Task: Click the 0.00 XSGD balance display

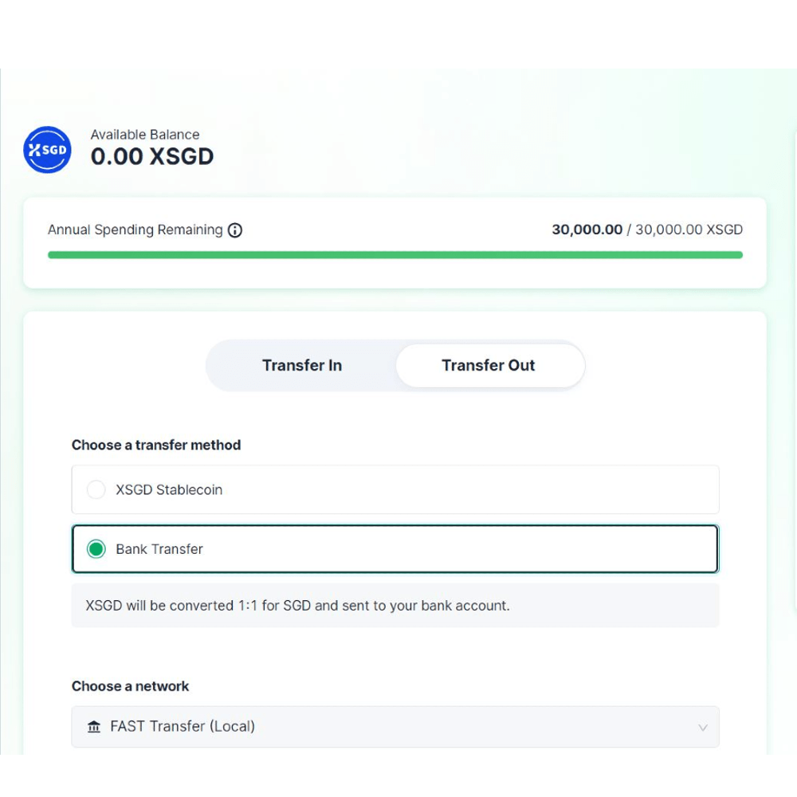Action: pos(152,156)
